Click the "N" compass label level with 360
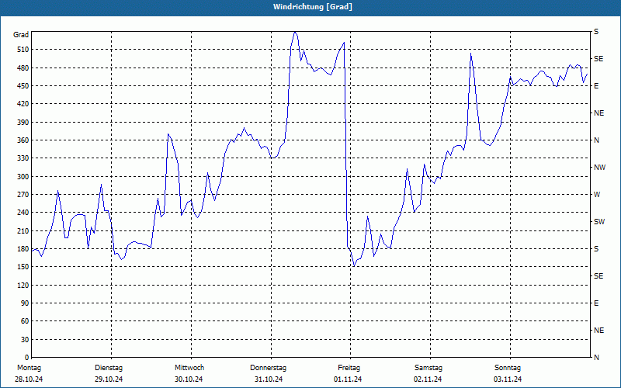This screenshot has width=621, height=388. coord(596,140)
